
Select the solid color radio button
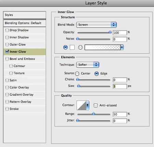click(65, 47)
